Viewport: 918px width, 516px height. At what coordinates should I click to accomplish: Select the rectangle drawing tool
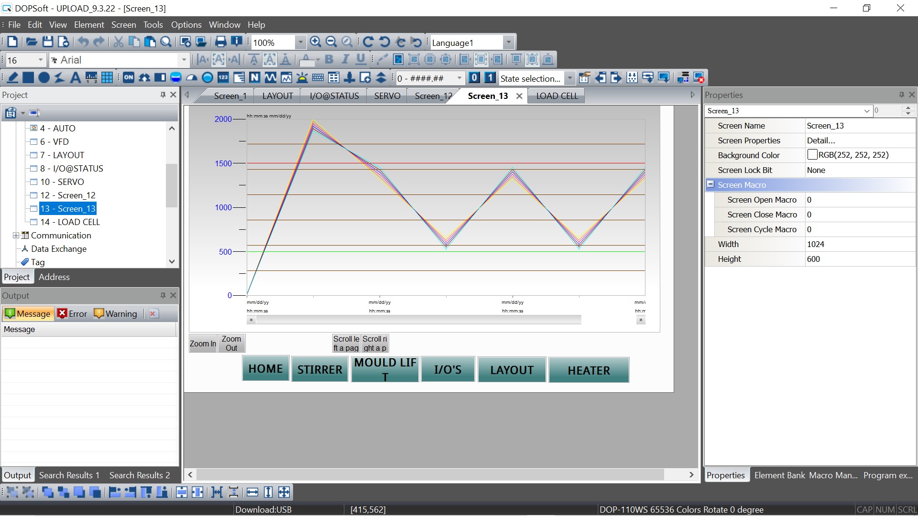pyautogui.click(x=28, y=78)
